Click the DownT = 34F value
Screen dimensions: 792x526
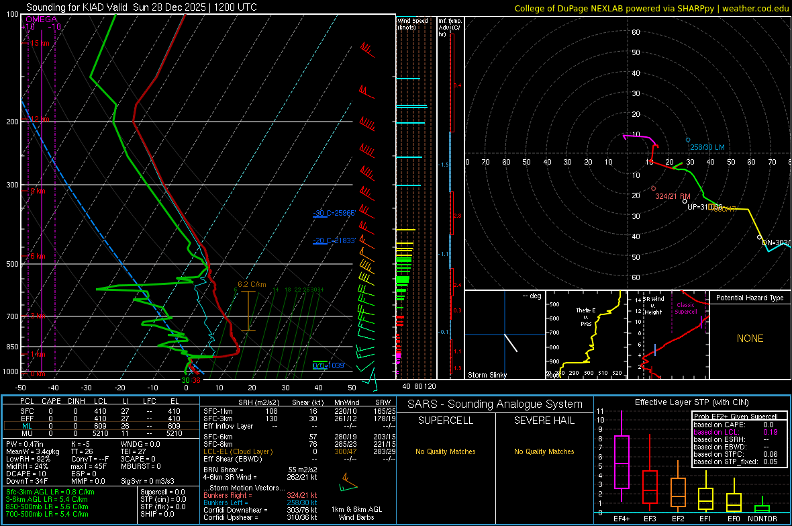click(27, 481)
